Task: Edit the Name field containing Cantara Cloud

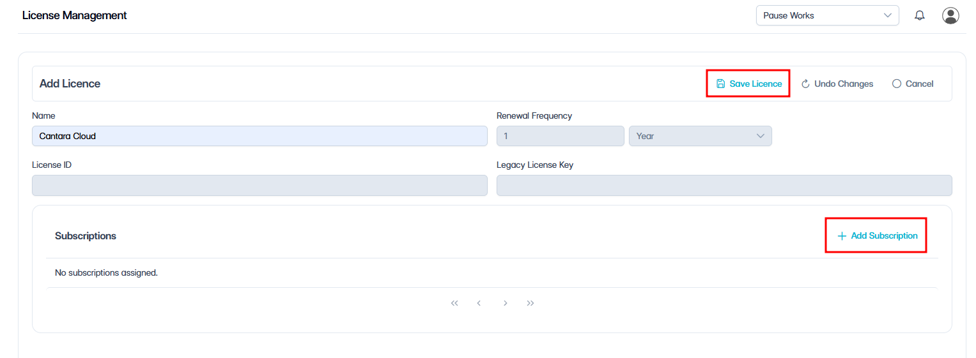Action: (x=259, y=136)
